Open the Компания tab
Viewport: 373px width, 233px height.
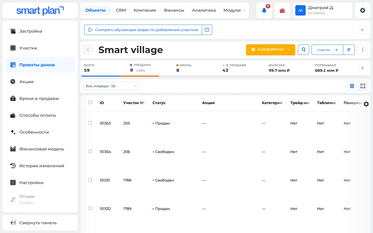(145, 10)
